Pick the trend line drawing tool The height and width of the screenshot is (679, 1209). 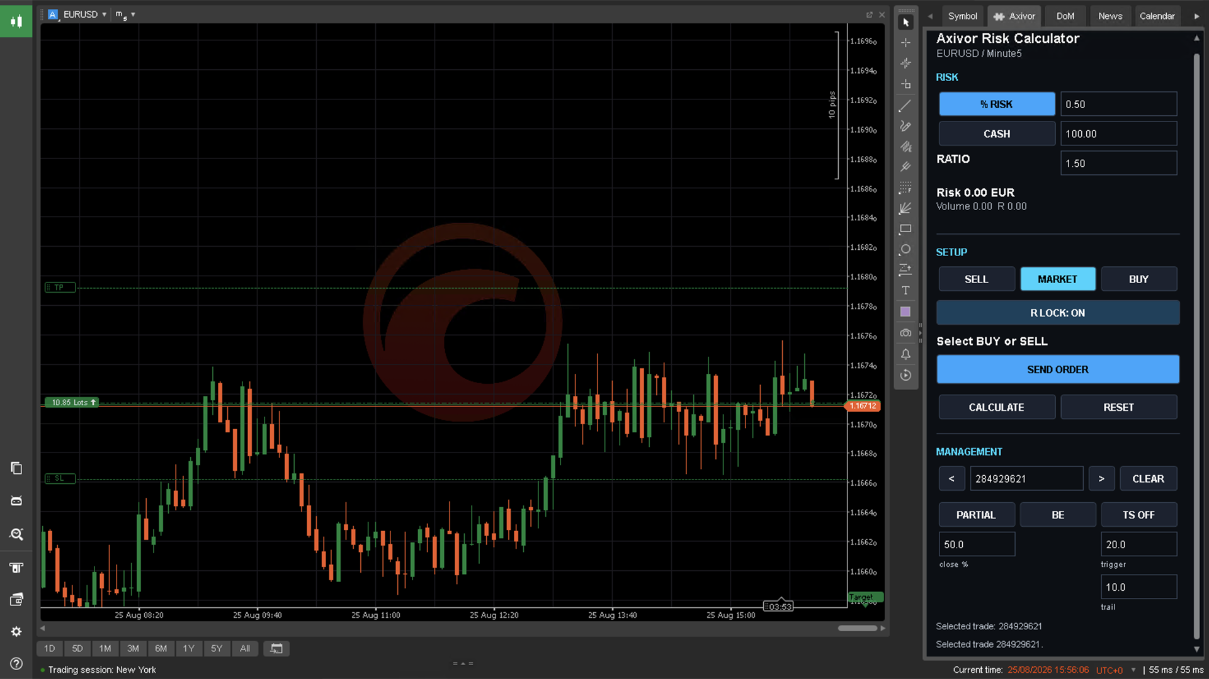[905, 106]
